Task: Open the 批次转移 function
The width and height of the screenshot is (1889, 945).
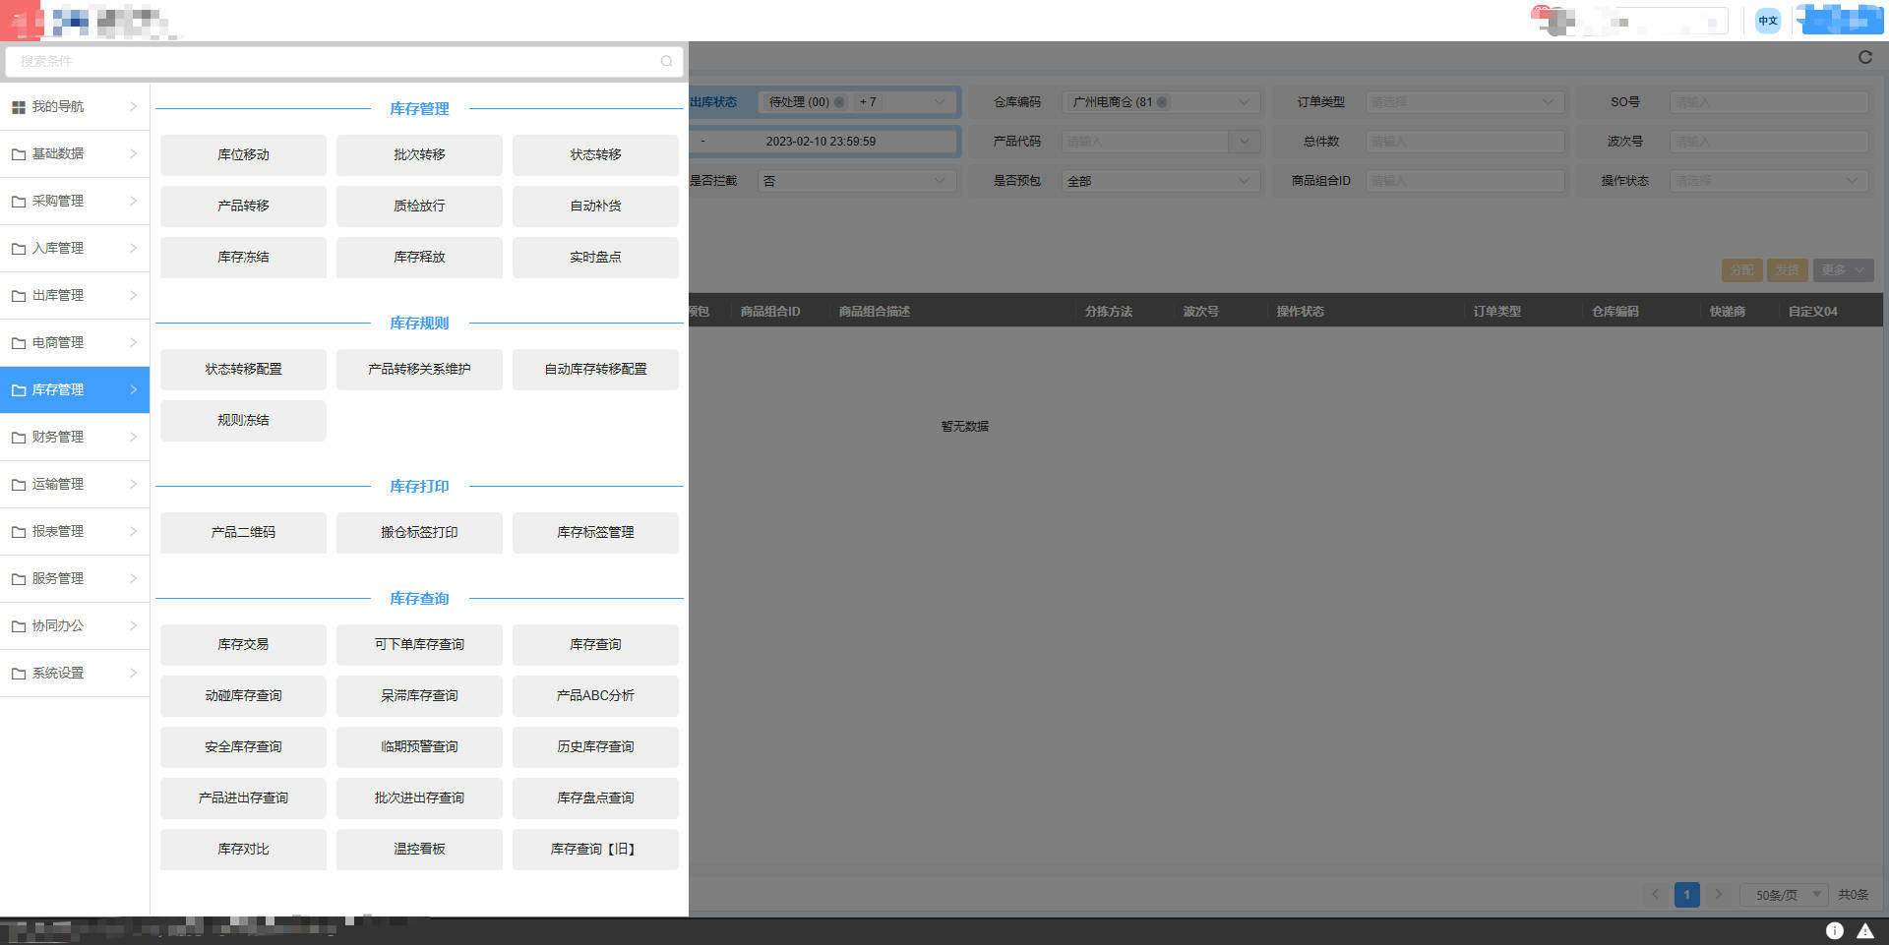Action: click(419, 155)
